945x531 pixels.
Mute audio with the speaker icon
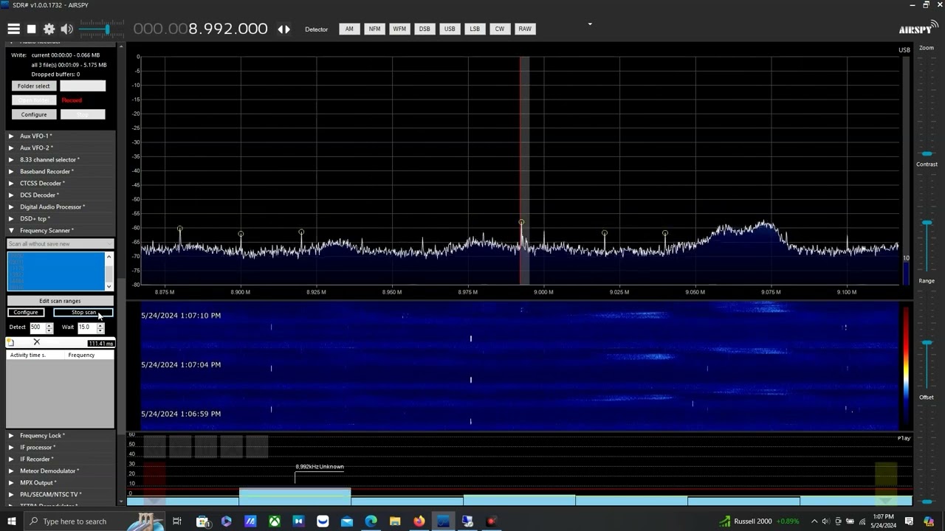66,29
